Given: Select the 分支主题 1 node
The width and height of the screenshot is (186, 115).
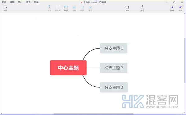Looking at the screenshot, I should tap(114, 48).
